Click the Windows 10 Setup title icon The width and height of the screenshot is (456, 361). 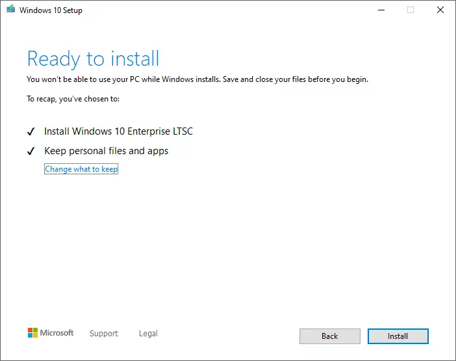[11, 9]
